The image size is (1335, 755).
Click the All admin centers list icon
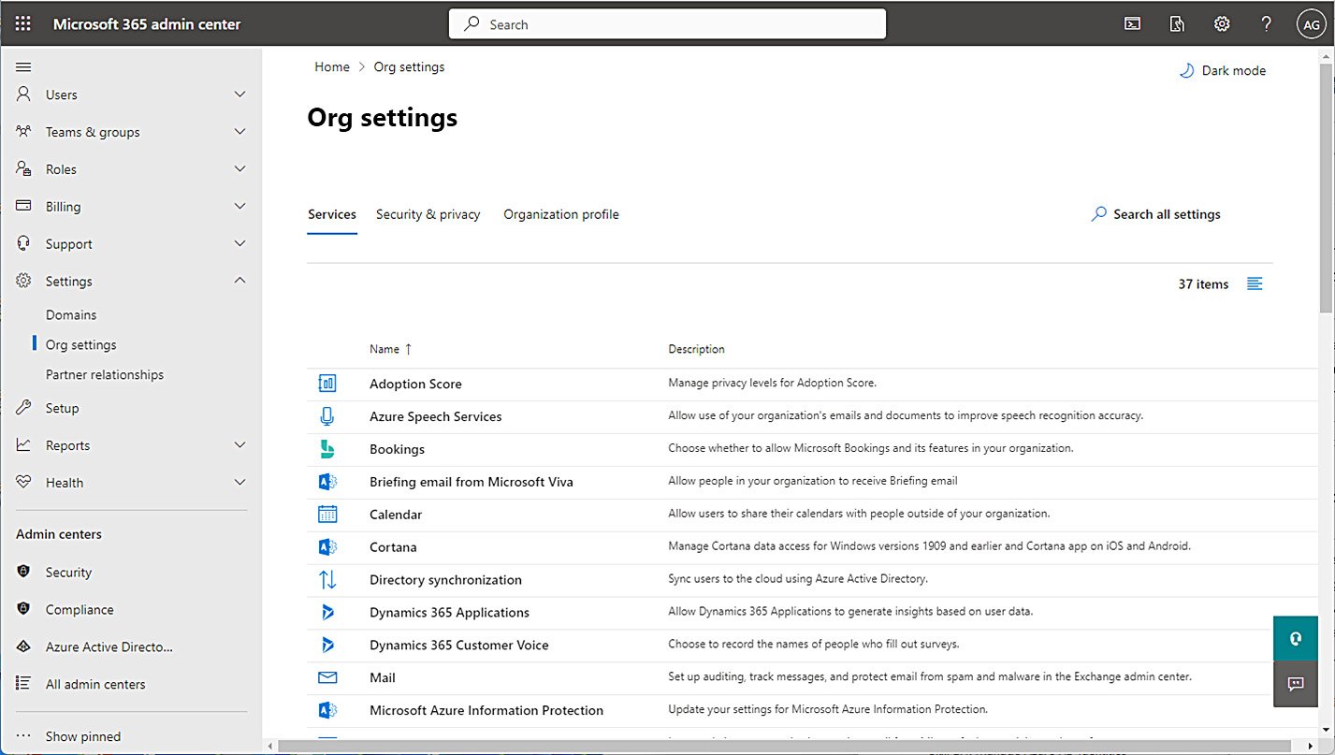[24, 684]
